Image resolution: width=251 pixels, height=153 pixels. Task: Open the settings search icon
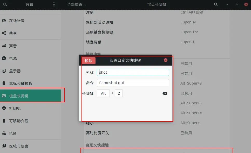pyautogui.click(x=5, y=4)
